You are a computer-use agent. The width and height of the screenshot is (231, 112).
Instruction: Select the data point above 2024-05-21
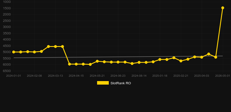point(97,61)
